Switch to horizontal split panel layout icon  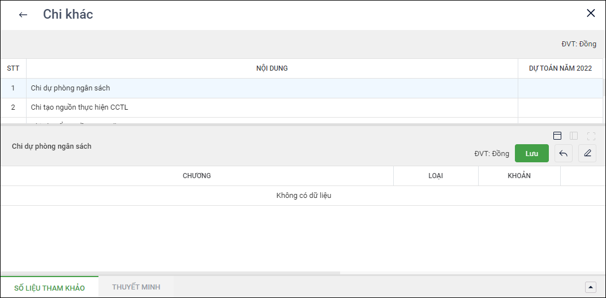(x=557, y=136)
